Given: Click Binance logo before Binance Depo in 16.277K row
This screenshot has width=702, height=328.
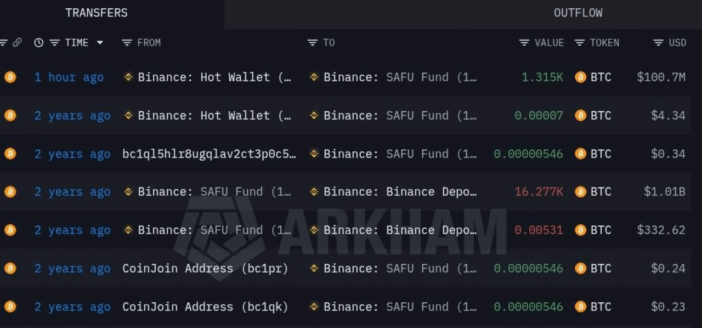Looking at the screenshot, I should click(314, 192).
